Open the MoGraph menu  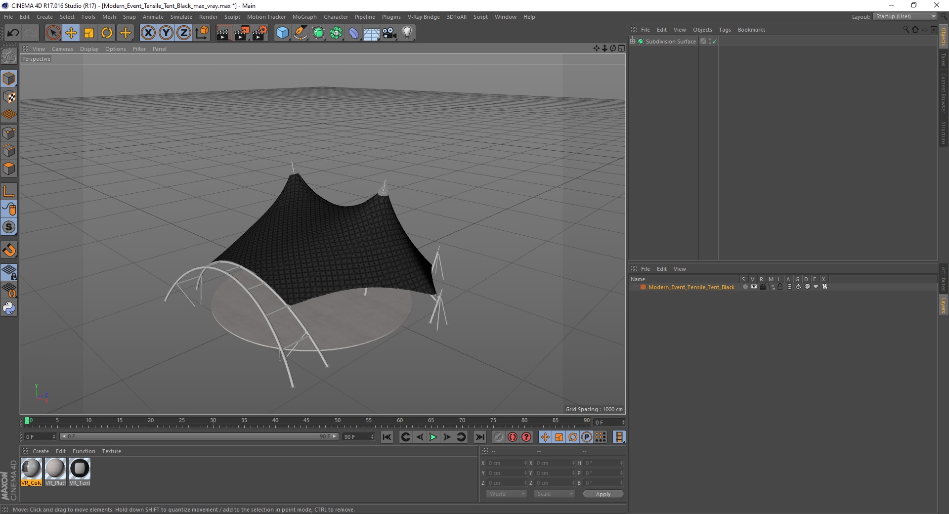point(304,17)
